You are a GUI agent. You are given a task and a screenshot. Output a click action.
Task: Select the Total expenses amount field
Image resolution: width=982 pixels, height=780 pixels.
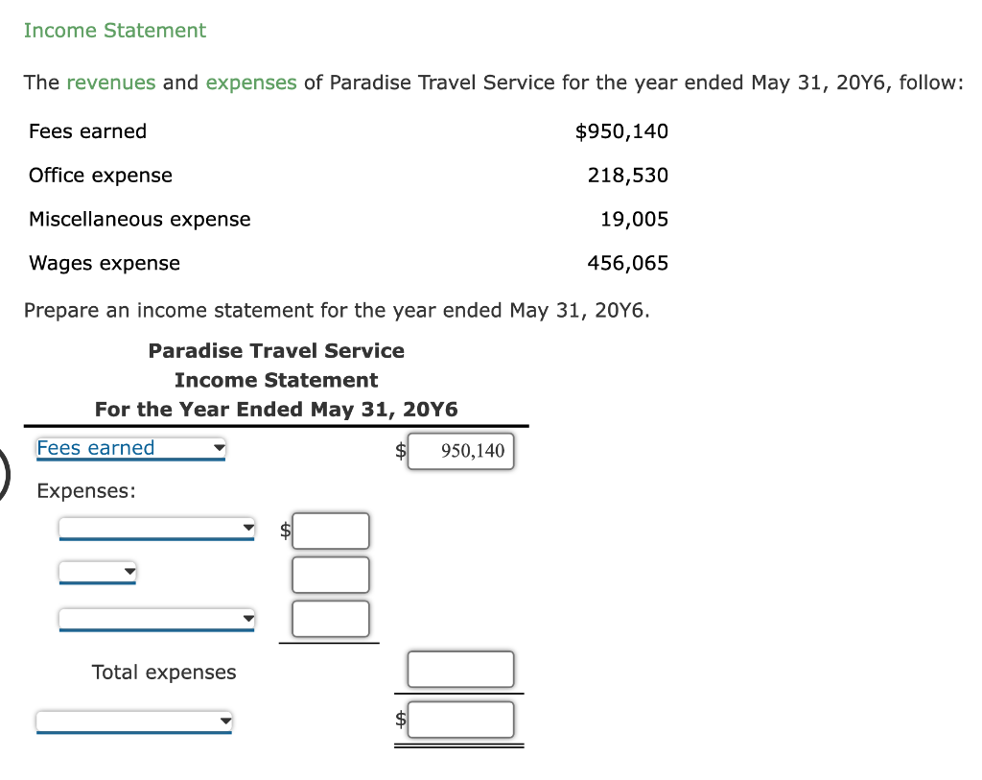[x=460, y=669]
